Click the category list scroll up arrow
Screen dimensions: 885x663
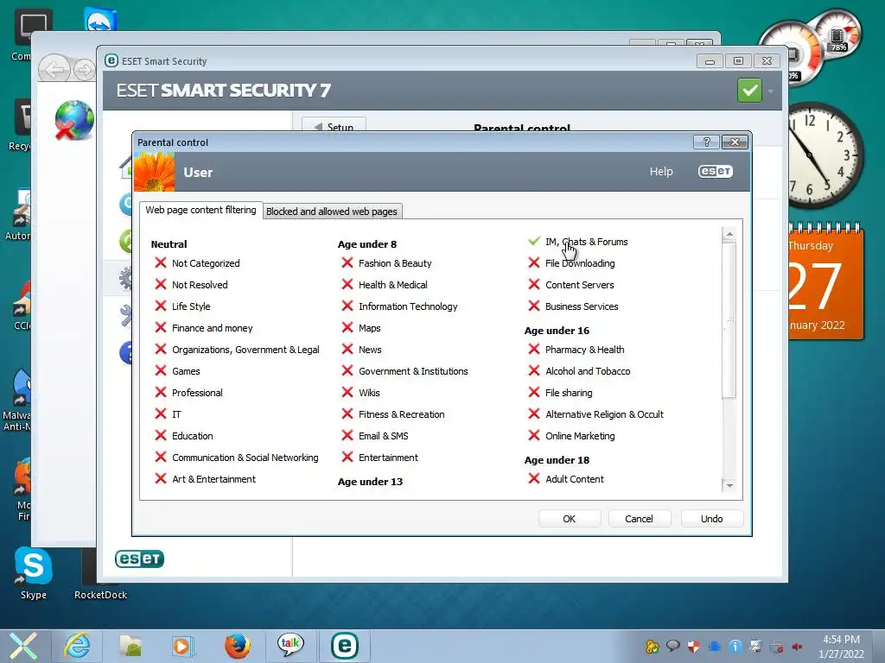[729, 234]
